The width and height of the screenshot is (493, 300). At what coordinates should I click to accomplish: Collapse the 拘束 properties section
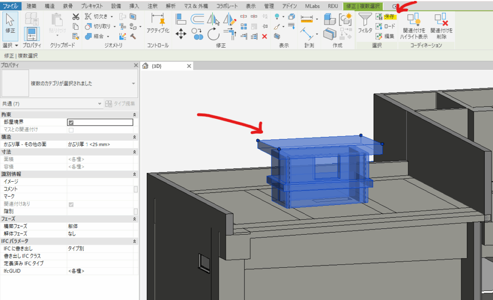[x=134, y=115]
